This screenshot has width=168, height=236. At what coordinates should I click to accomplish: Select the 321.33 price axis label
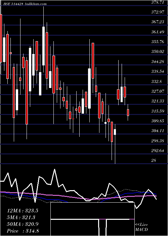click(x=158, y=101)
